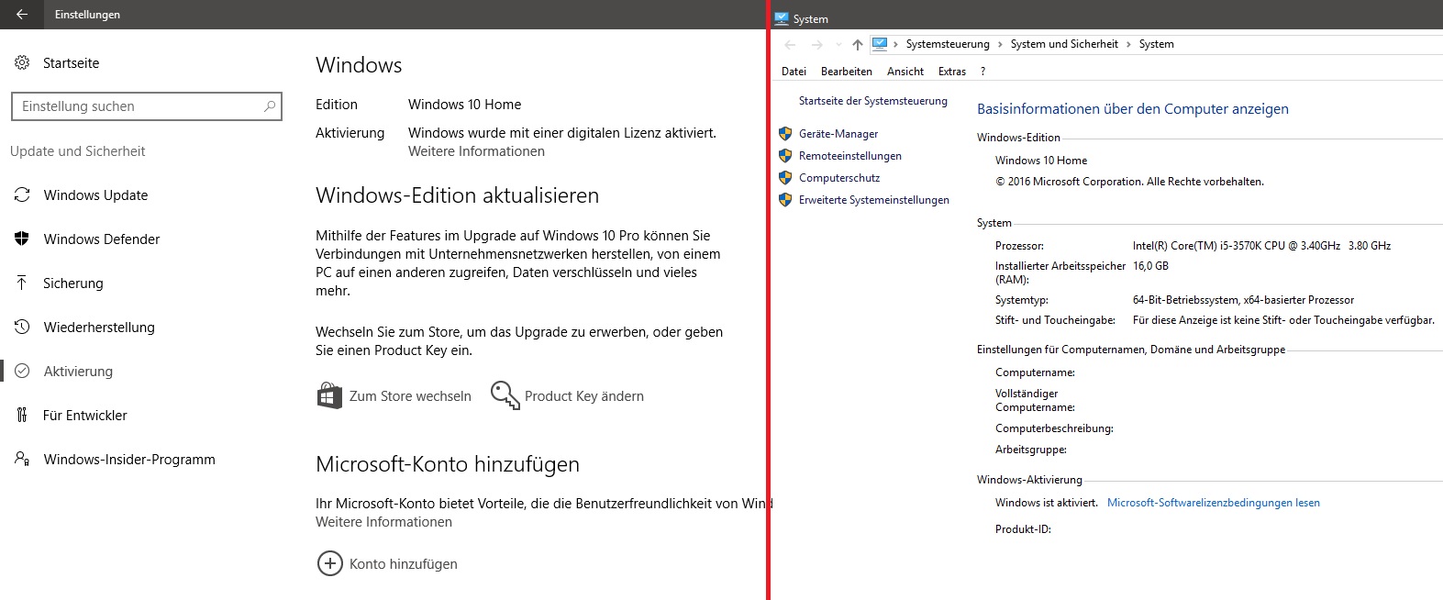The image size is (1443, 600).
Task: Click Product Key ändern
Action: (584, 396)
